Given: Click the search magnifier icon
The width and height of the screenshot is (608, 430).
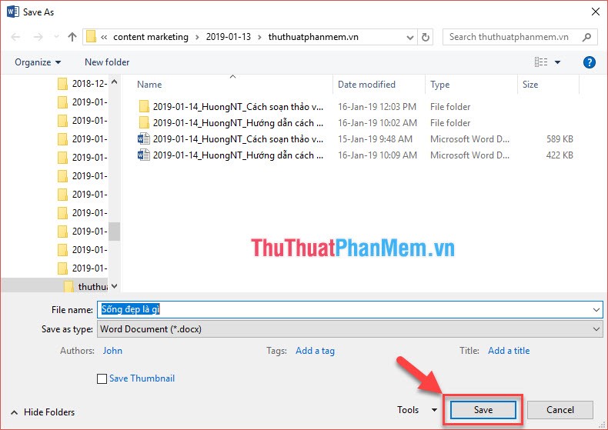Looking at the screenshot, I should [x=586, y=37].
